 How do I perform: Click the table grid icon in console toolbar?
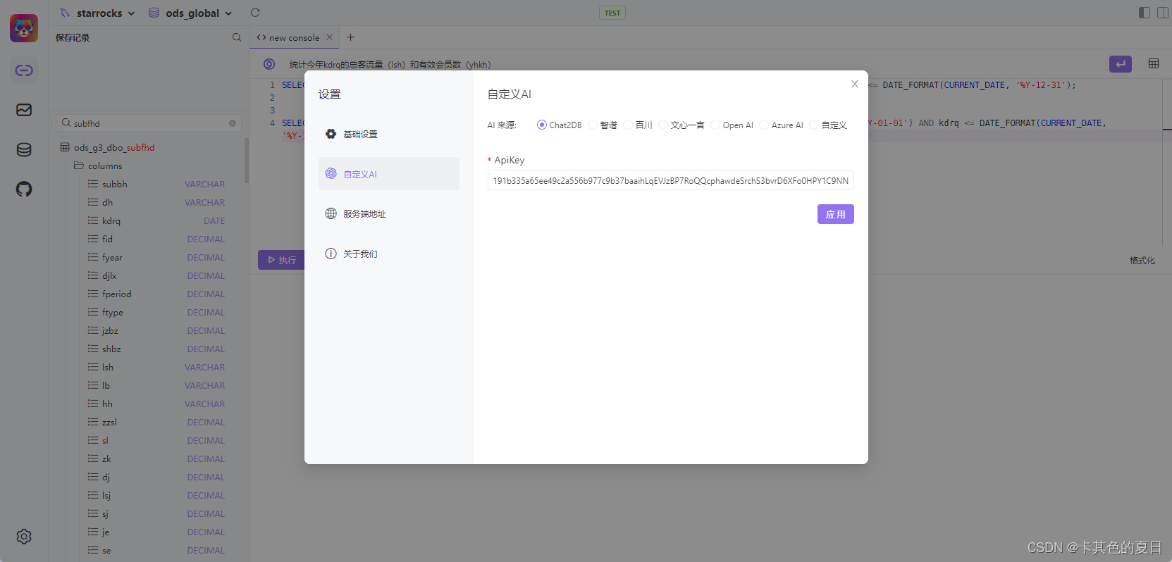pyautogui.click(x=1154, y=63)
